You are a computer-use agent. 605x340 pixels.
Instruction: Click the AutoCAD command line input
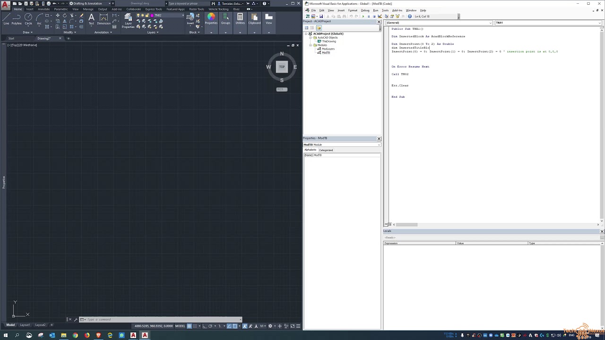point(161,320)
